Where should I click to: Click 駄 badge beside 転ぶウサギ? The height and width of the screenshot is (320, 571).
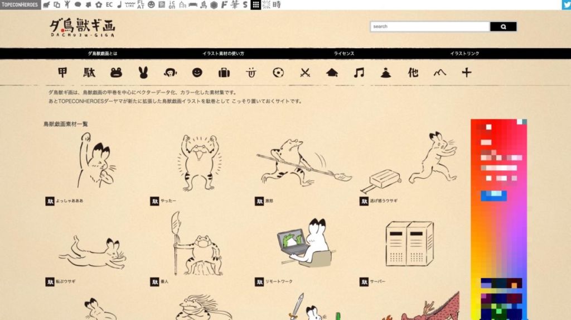coord(50,281)
